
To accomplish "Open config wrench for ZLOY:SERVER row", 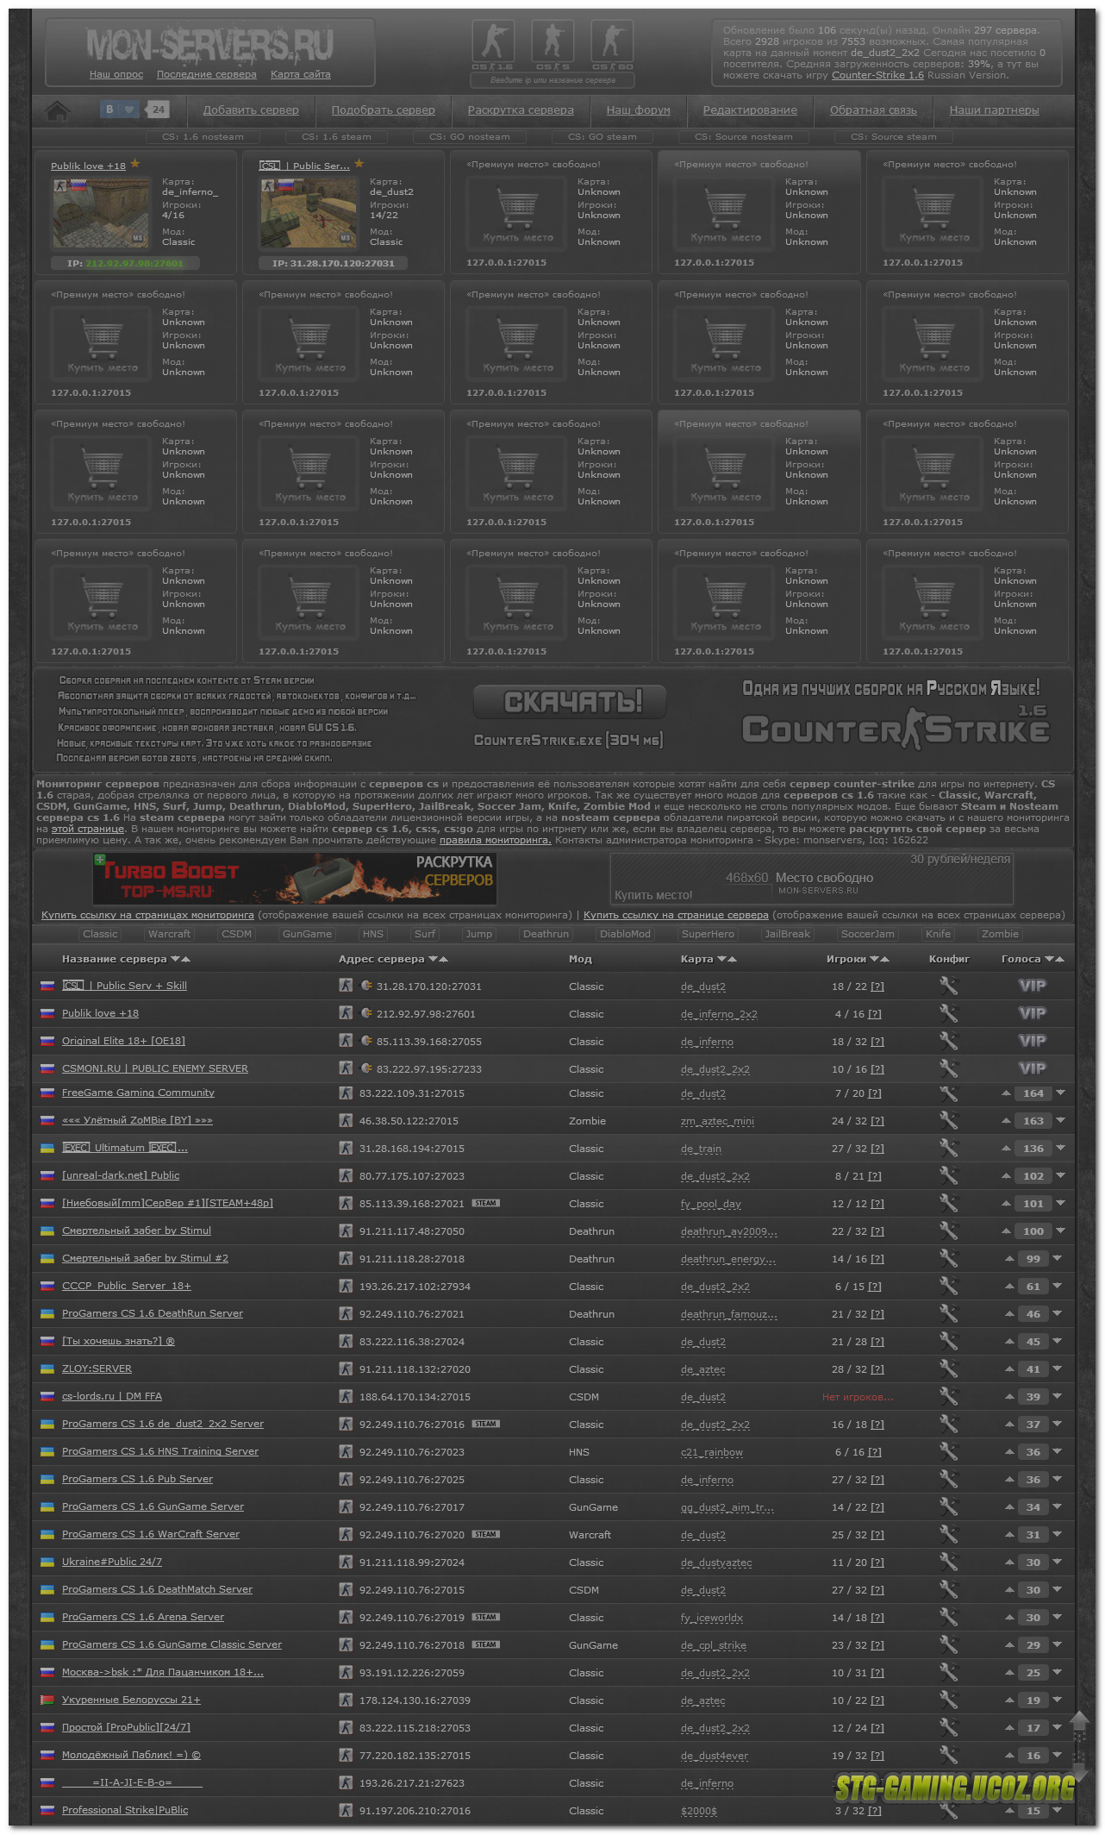I will (948, 1368).
